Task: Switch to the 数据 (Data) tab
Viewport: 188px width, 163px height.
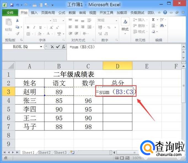Action: [x=72, y=13]
